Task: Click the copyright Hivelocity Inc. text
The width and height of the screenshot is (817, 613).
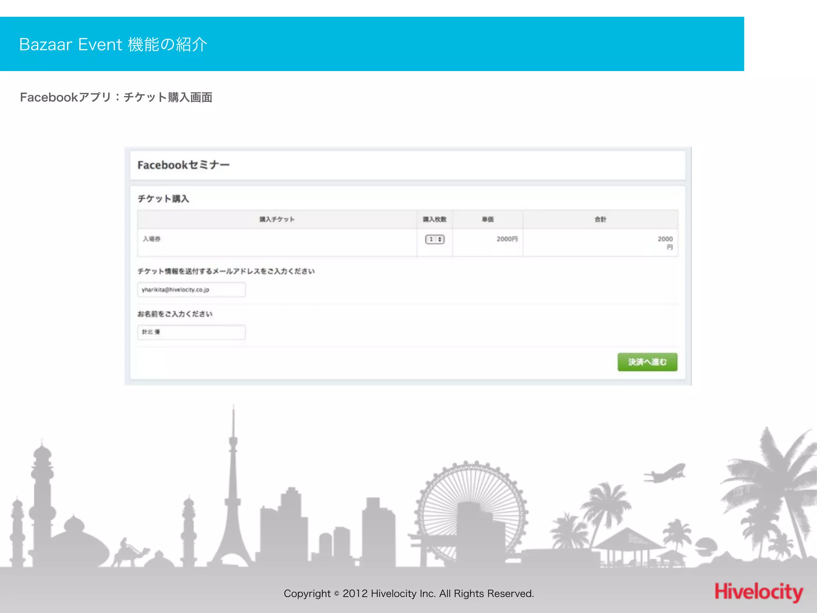Action: tap(408, 593)
